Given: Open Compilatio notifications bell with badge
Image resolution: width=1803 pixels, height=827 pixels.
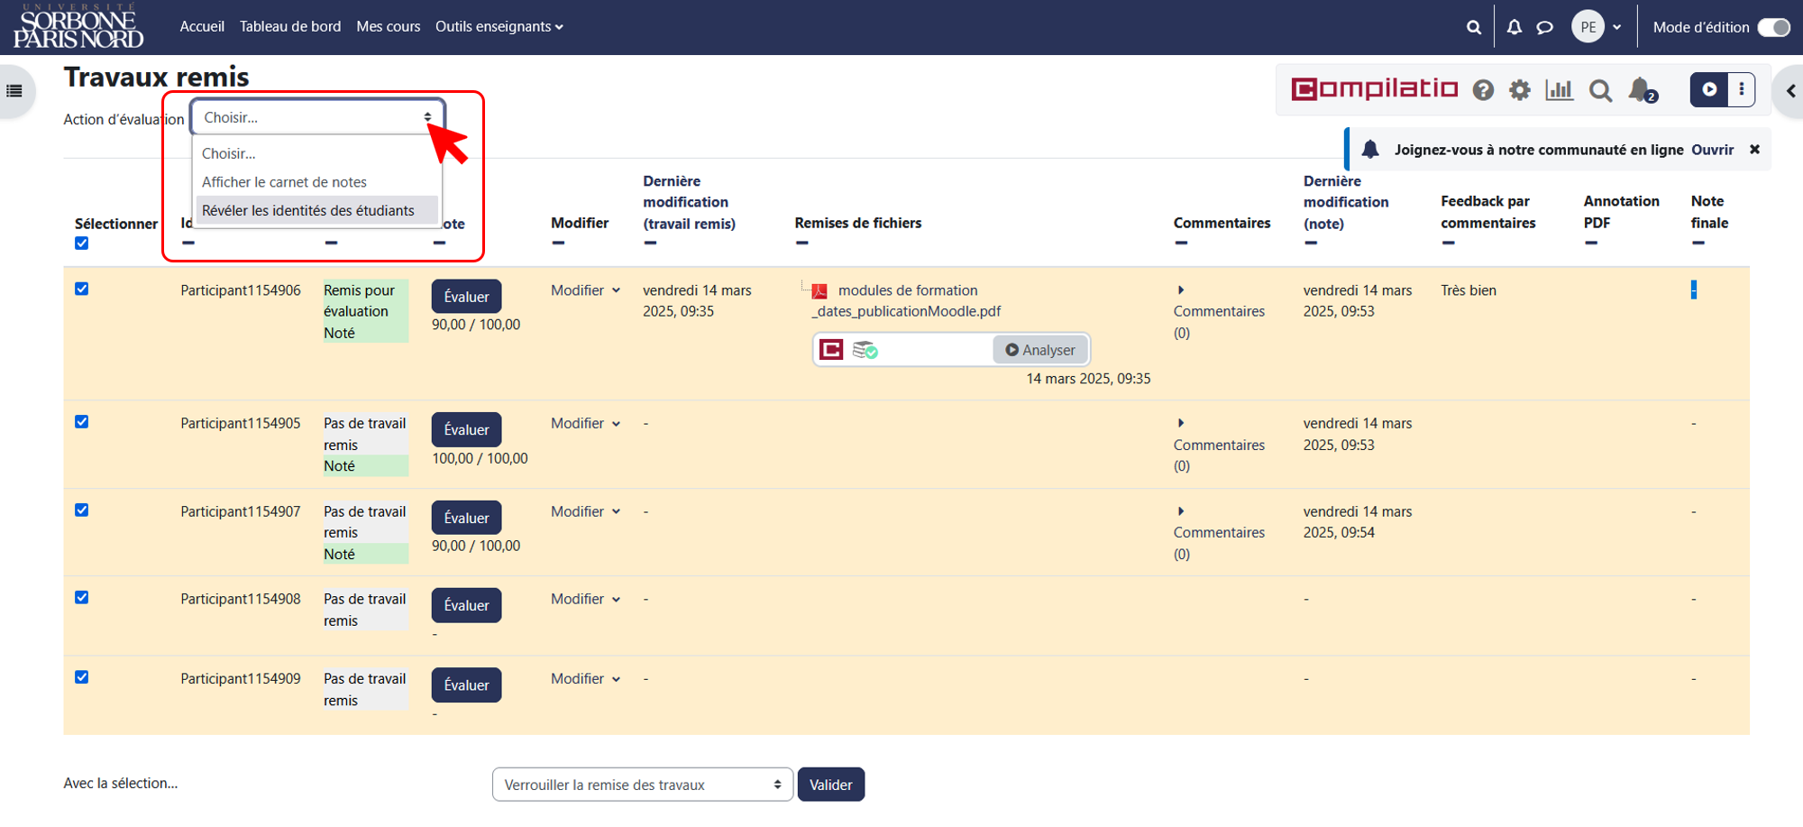Looking at the screenshot, I should pyautogui.click(x=1643, y=90).
